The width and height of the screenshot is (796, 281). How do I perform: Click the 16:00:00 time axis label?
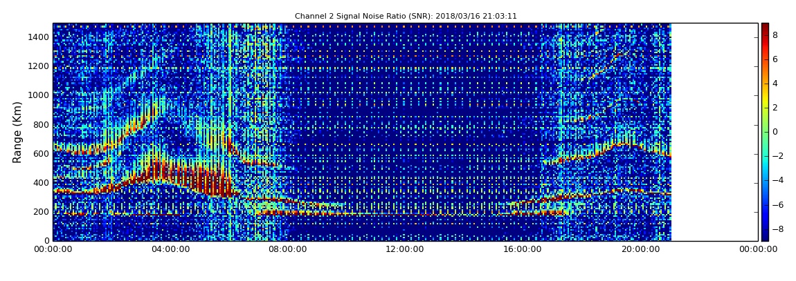coord(523,249)
